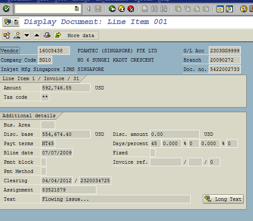Click the Find binoculars icon
Screen dimensions: 253x221
[x=154, y=8]
